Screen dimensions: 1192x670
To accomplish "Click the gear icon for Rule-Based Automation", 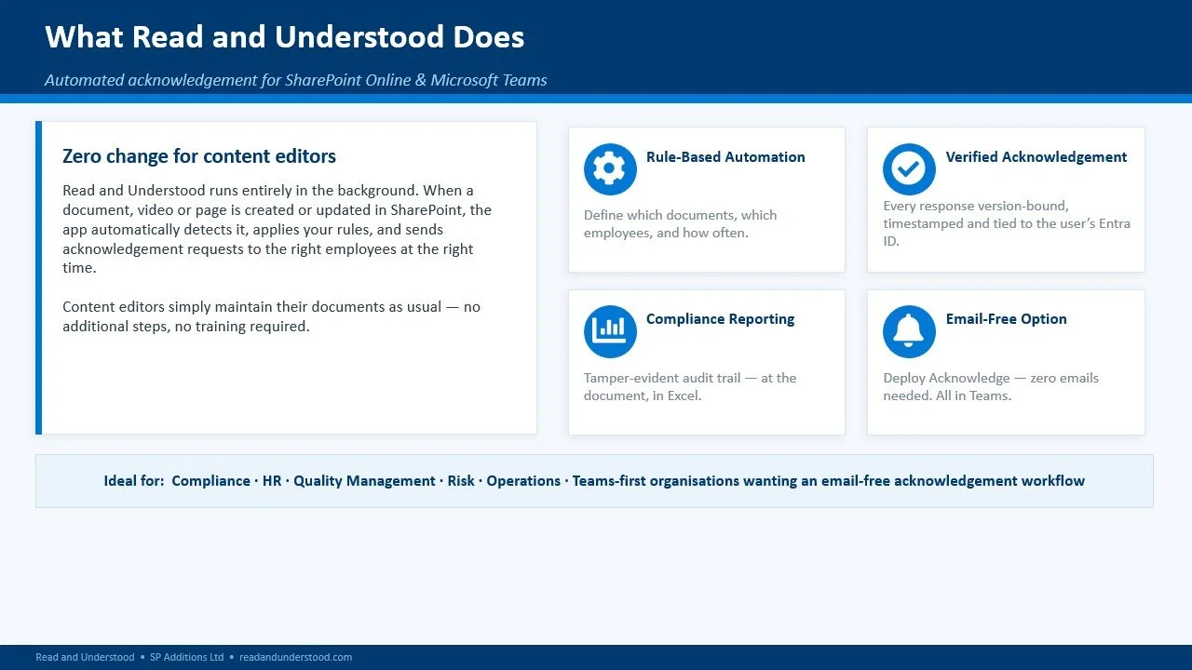I will (610, 169).
